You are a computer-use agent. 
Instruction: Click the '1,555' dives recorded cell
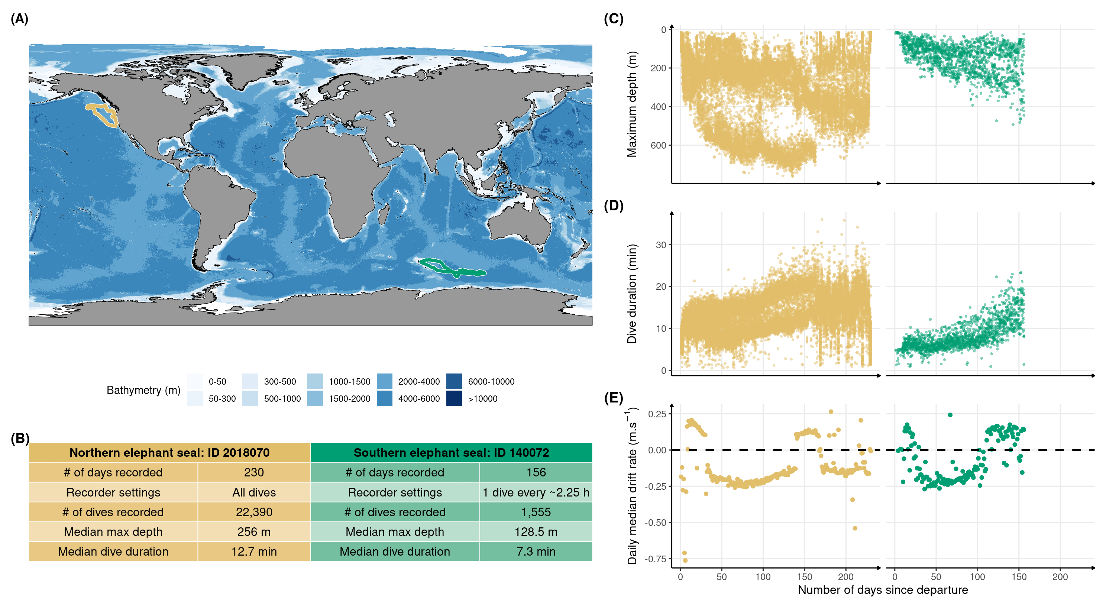point(536,512)
